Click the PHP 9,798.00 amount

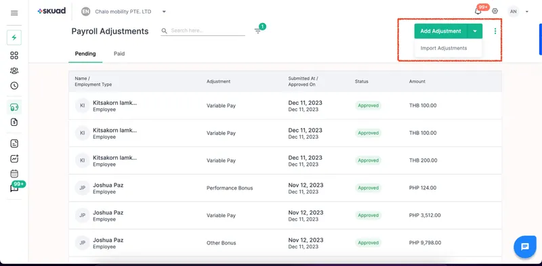tap(425, 243)
